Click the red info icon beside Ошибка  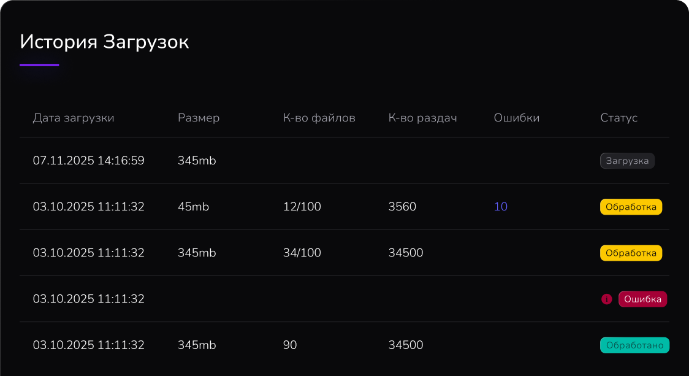click(607, 299)
